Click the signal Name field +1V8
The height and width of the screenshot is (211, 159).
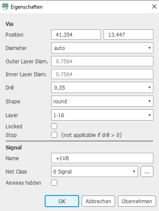click(x=102, y=158)
